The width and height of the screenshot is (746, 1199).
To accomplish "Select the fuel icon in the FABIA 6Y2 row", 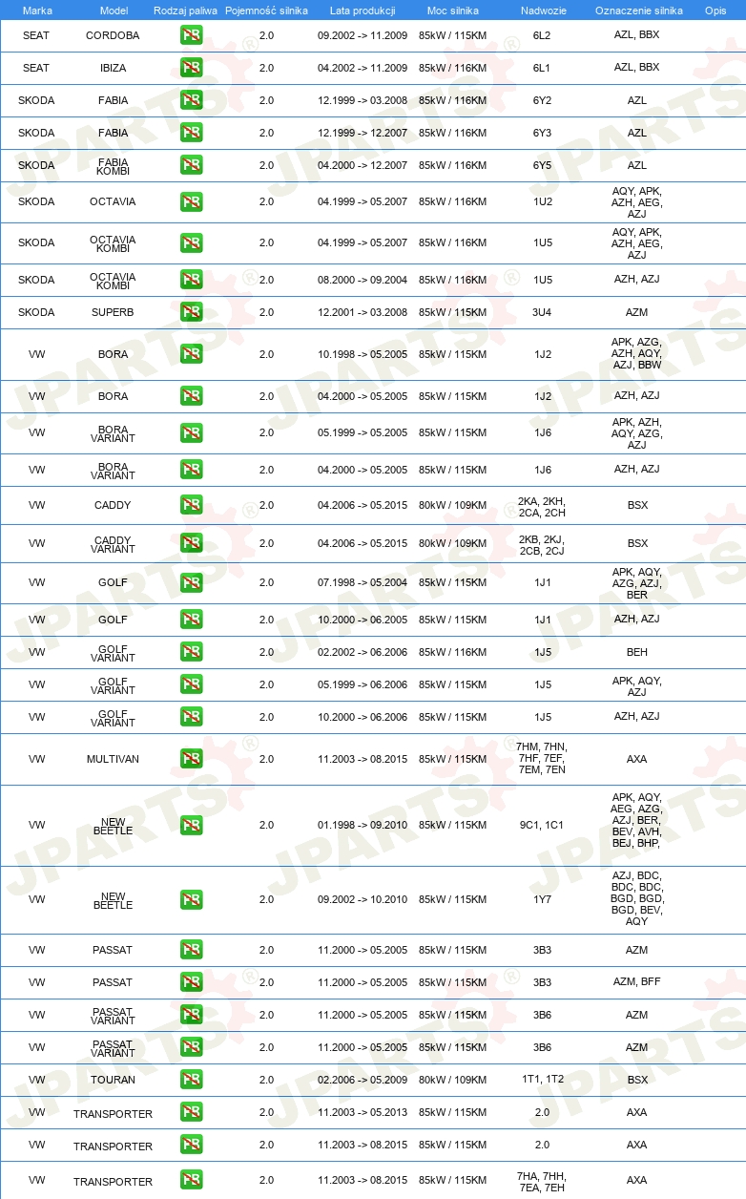I will coord(191,100).
